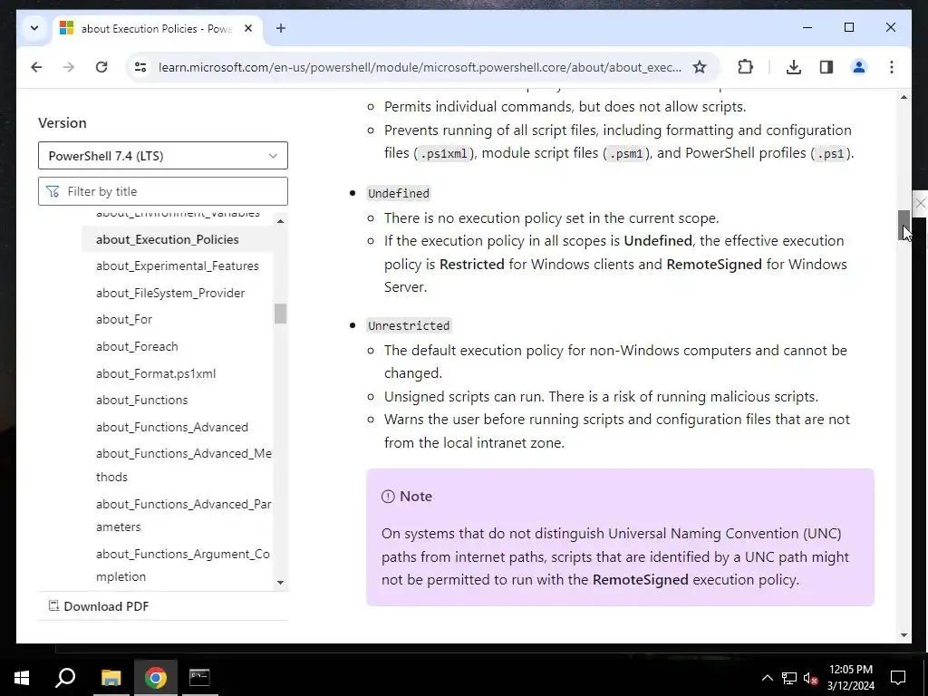Image resolution: width=928 pixels, height=696 pixels.
Task: Click the sidebar list scroll-down arrow
Action: click(x=281, y=583)
